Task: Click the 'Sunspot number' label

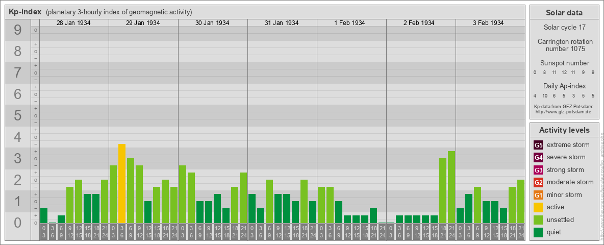Action: point(565,63)
